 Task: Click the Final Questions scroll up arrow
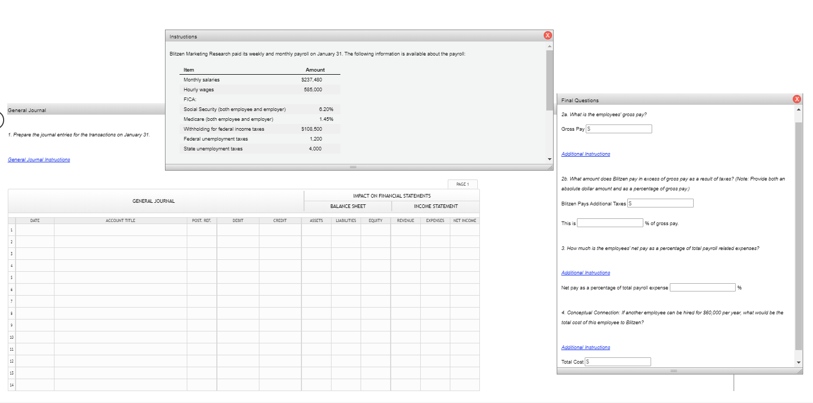(798, 109)
